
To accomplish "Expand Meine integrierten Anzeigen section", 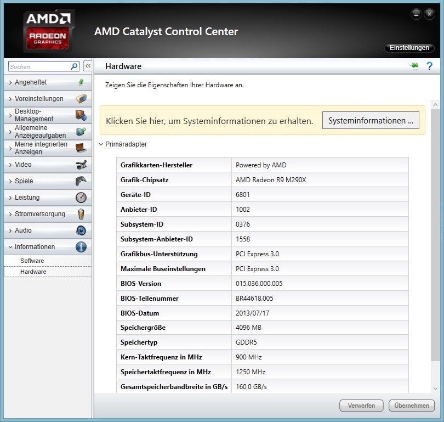I will pos(10,148).
